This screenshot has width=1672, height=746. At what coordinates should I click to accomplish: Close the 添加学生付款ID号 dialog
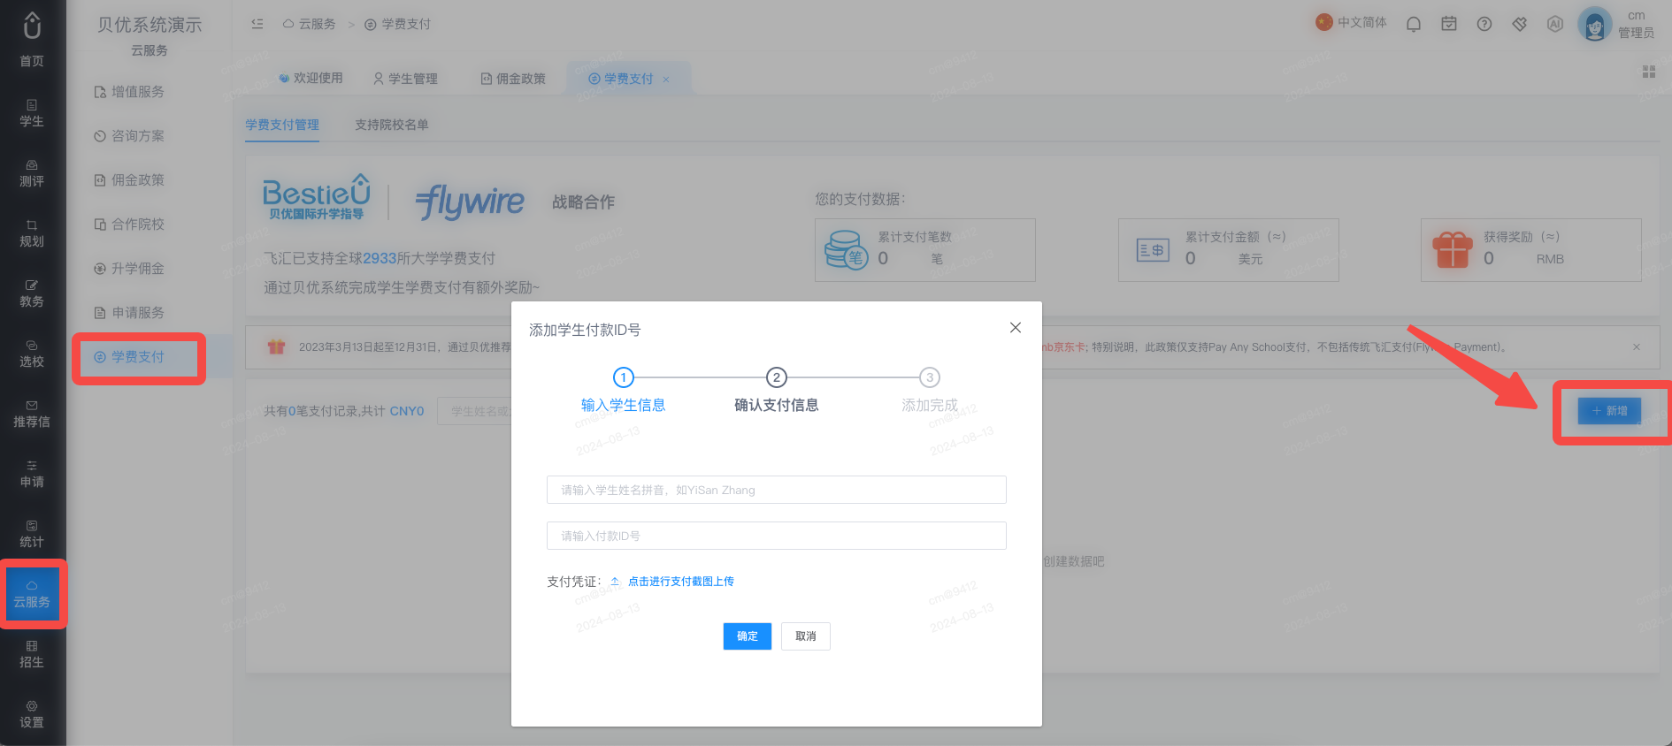[1016, 328]
